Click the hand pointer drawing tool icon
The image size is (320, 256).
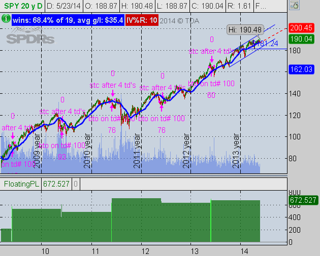(294, 5)
